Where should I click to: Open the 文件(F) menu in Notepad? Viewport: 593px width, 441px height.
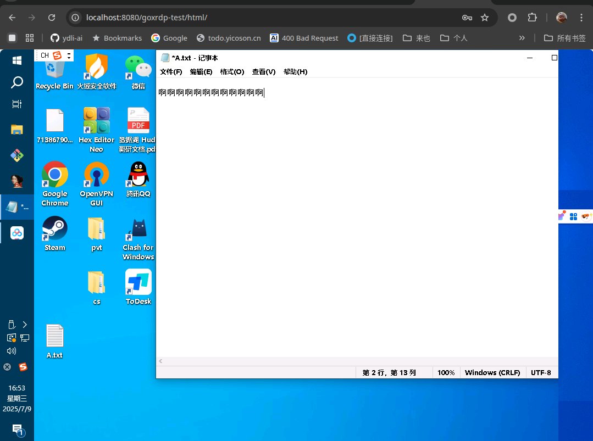tap(171, 72)
